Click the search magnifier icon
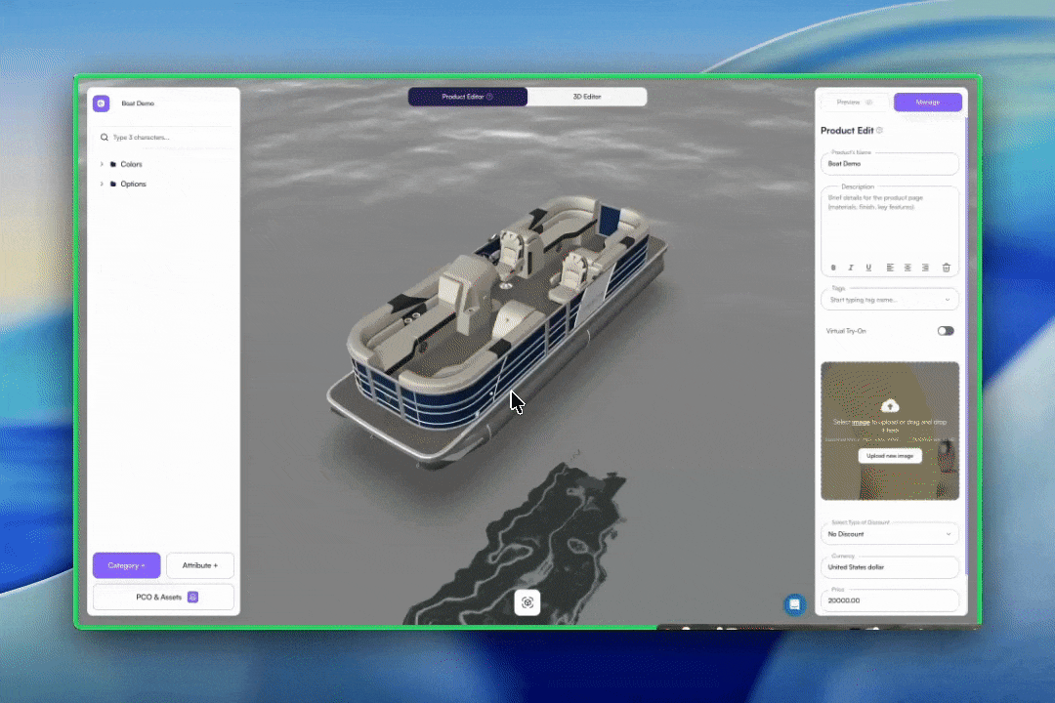Viewport: 1055px width, 703px height. pyautogui.click(x=105, y=138)
